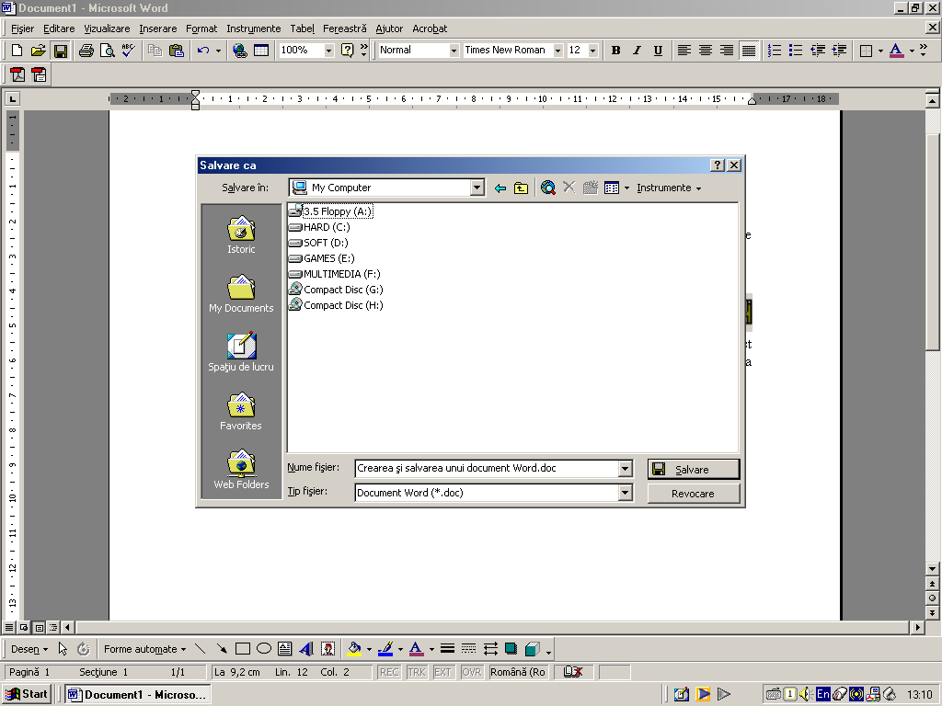Toggle Center paragraph alignment
The width and height of the screenshot is (942, 706).
[706, 51]
